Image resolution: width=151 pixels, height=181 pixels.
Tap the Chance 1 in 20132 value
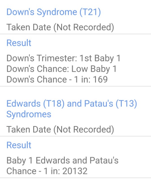(47, 171)
